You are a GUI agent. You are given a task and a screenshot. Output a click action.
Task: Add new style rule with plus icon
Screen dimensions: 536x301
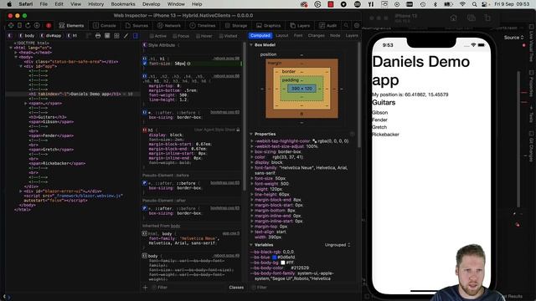pos(145,288)
